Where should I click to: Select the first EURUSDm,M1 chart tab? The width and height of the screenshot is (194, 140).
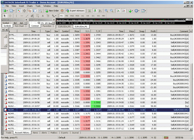64,27
